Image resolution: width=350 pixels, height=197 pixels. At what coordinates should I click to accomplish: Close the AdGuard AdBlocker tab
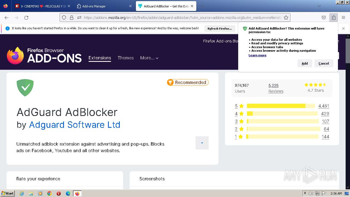point(192,6)
